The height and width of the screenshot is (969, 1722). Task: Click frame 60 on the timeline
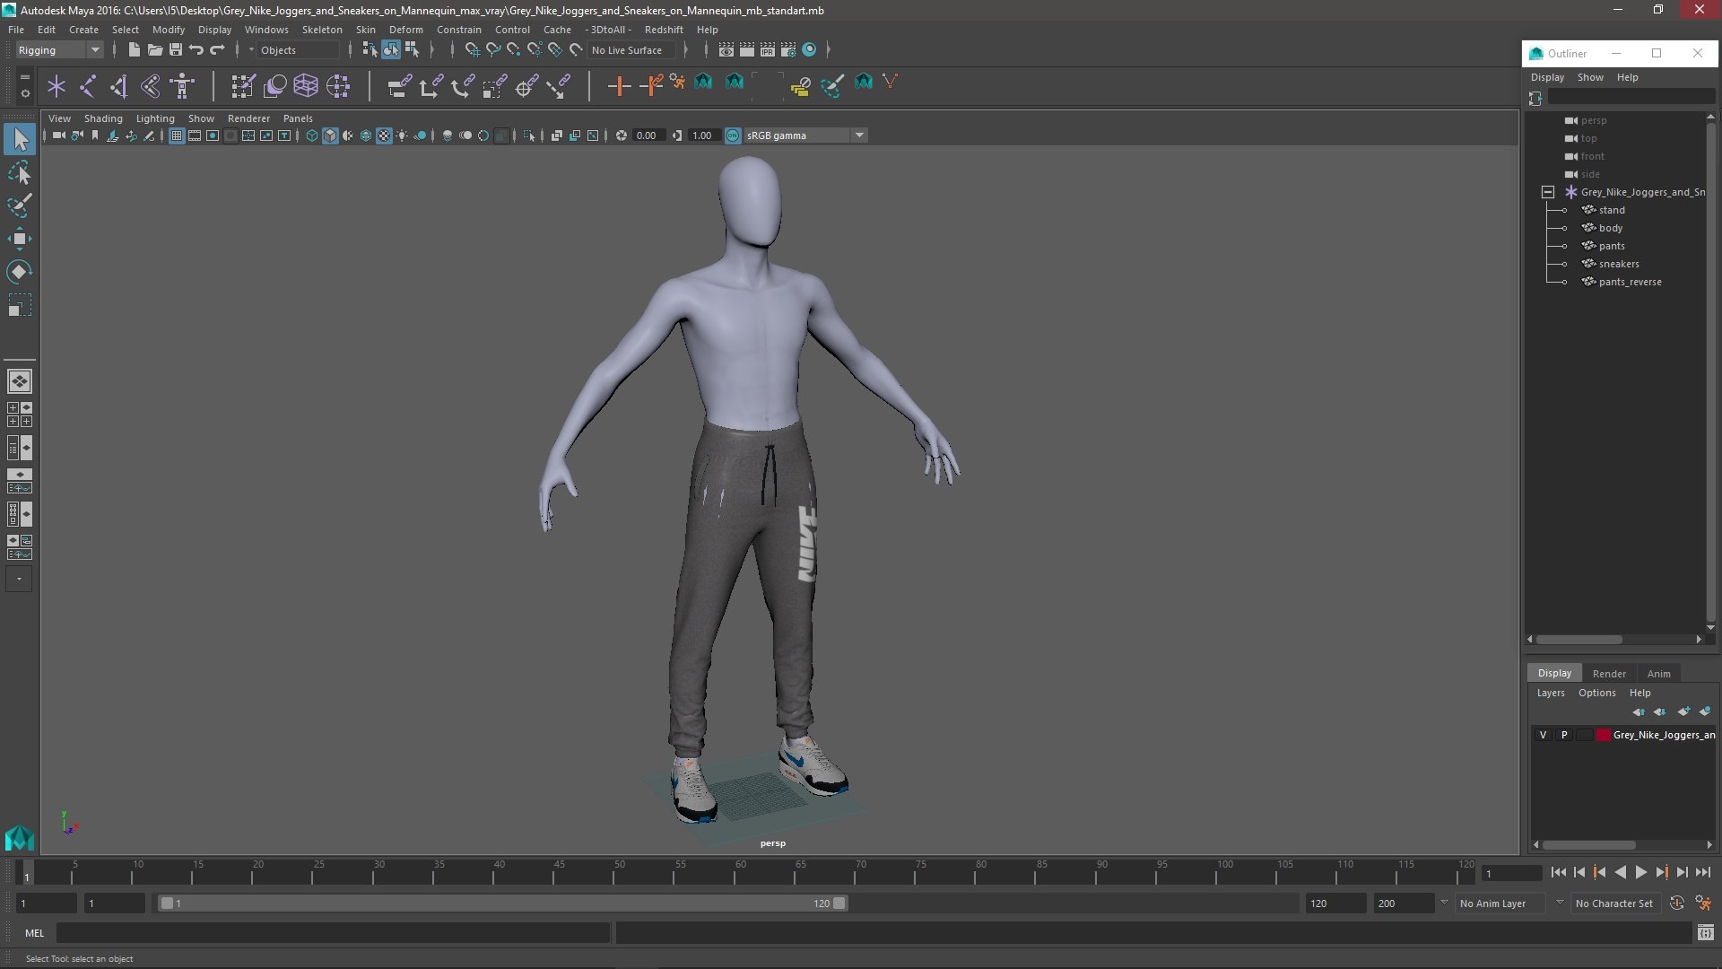[740, 872]
